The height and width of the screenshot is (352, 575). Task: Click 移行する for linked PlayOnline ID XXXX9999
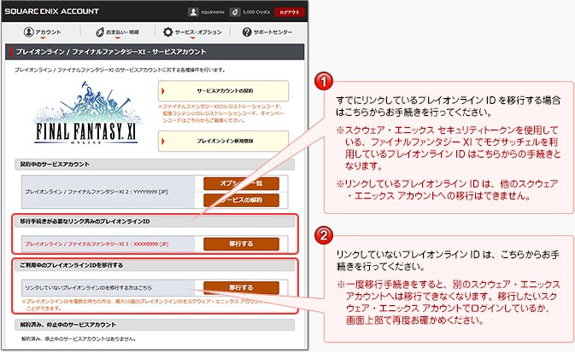click(241, 244)
